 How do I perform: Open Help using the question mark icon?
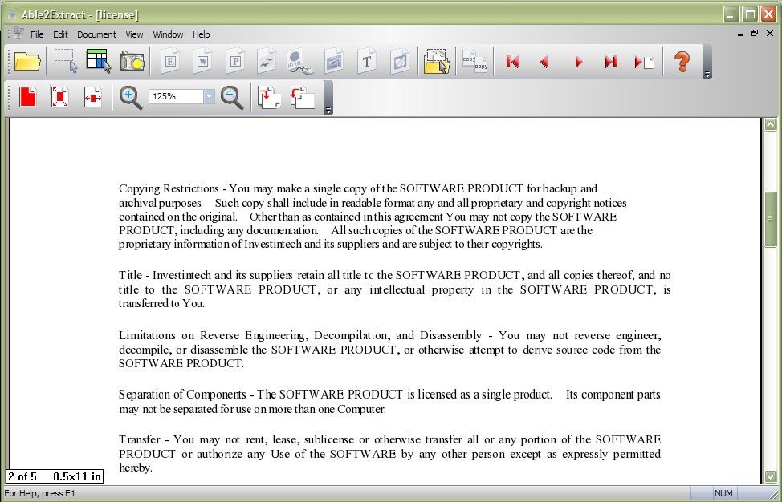click(x=682, y=61)
